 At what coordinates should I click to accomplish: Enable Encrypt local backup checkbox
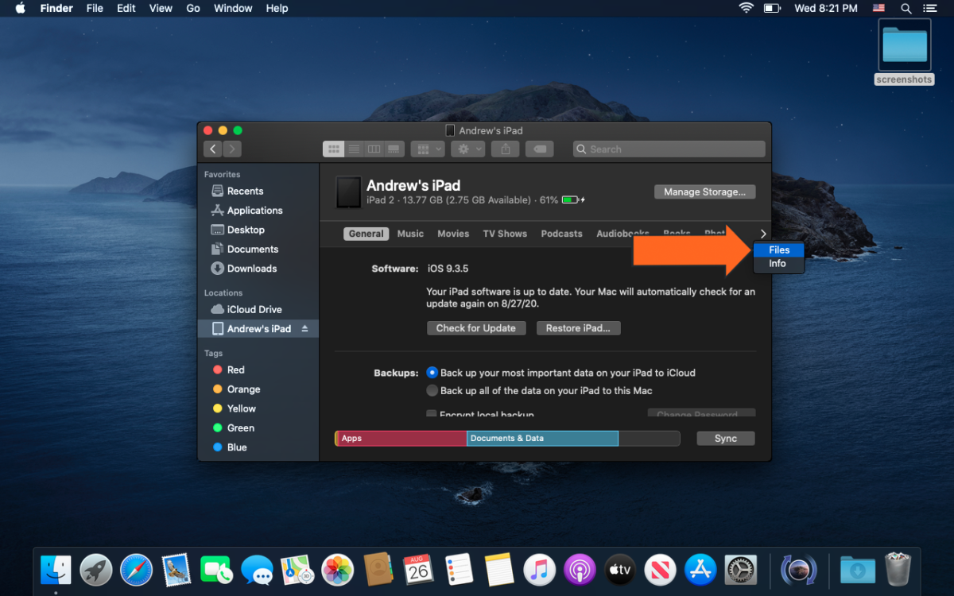click(432, 414)
